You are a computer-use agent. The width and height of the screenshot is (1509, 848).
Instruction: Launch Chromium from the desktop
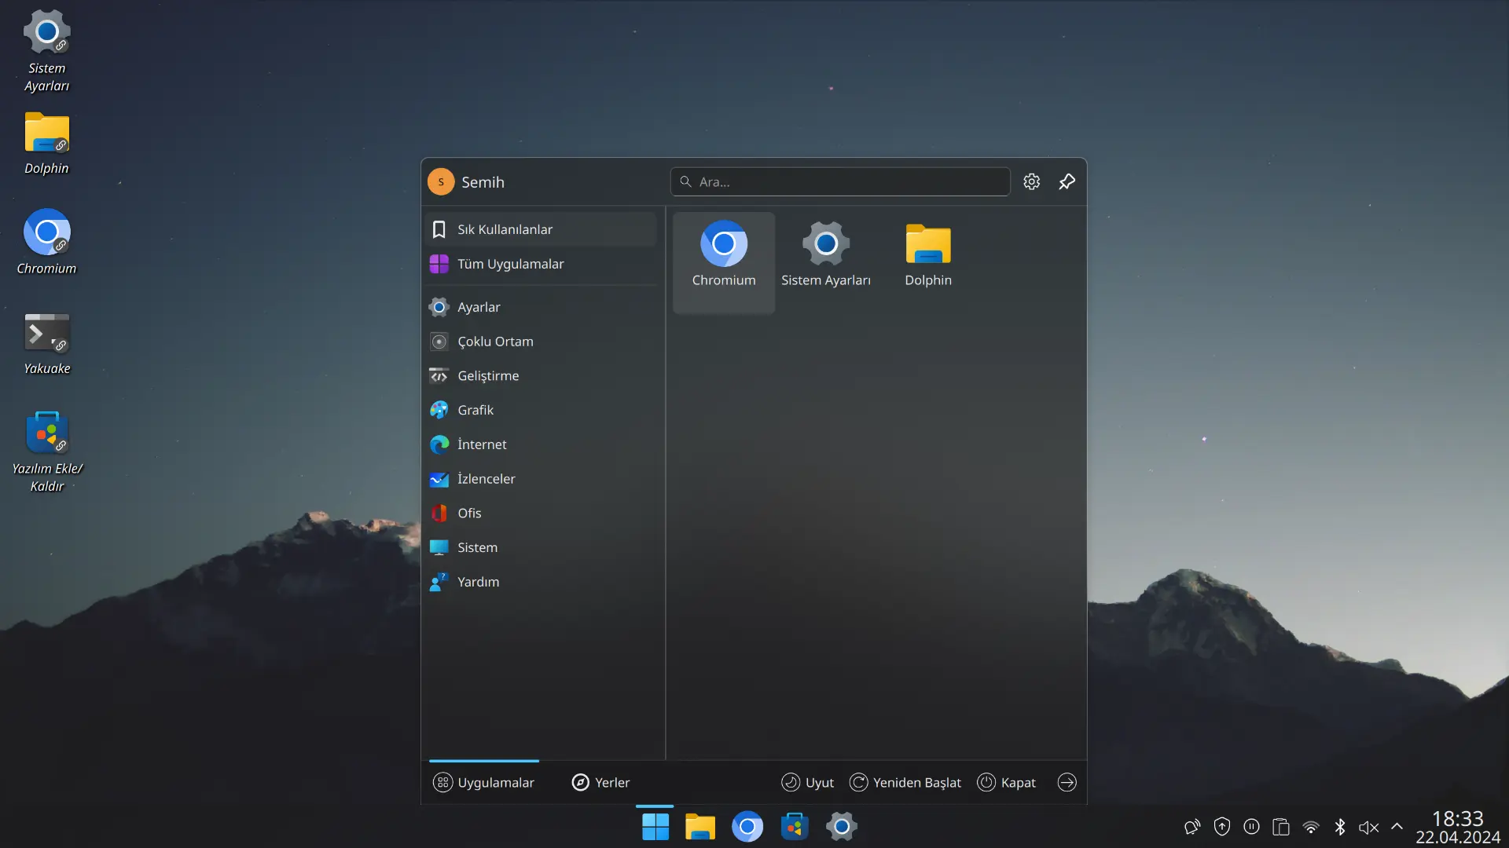47,242
